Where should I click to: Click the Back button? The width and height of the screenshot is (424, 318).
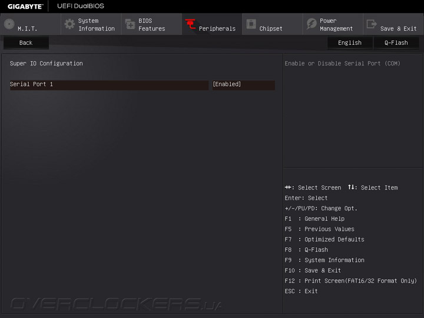point(26,43)
